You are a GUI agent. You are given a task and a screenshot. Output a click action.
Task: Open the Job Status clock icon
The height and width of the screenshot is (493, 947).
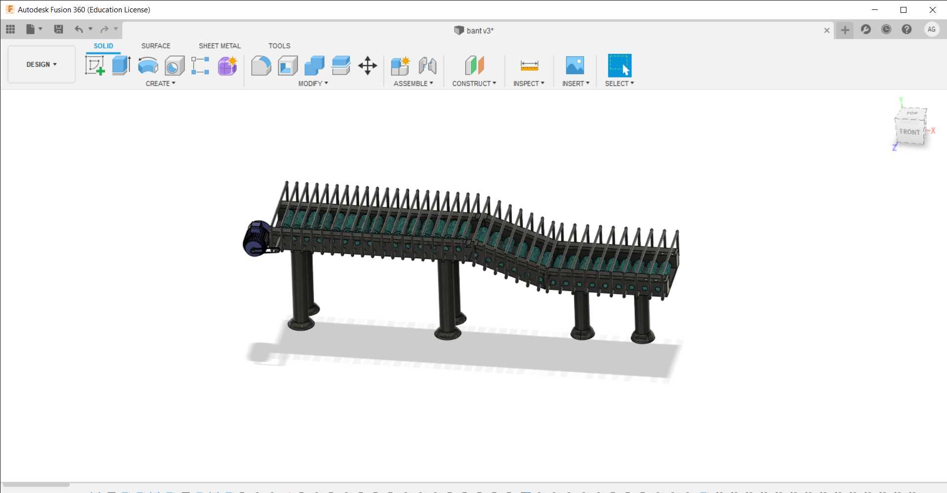(886, 29)
